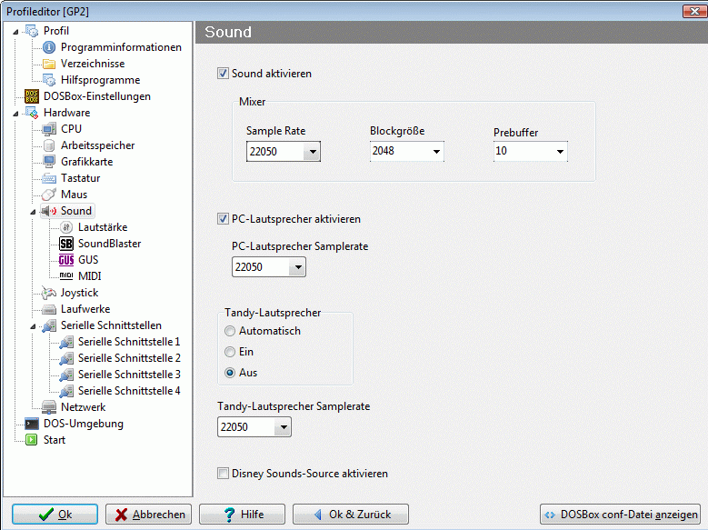Click the Netzwerk icon

[49, 407]
